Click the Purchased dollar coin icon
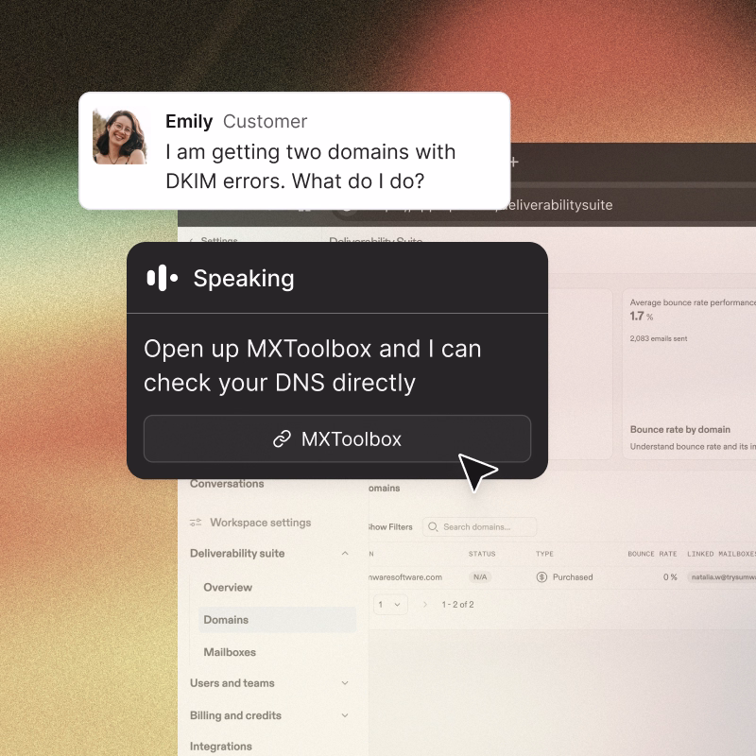Screen dimensions: 756x756 pyautogui.click(x=541, y=577)
